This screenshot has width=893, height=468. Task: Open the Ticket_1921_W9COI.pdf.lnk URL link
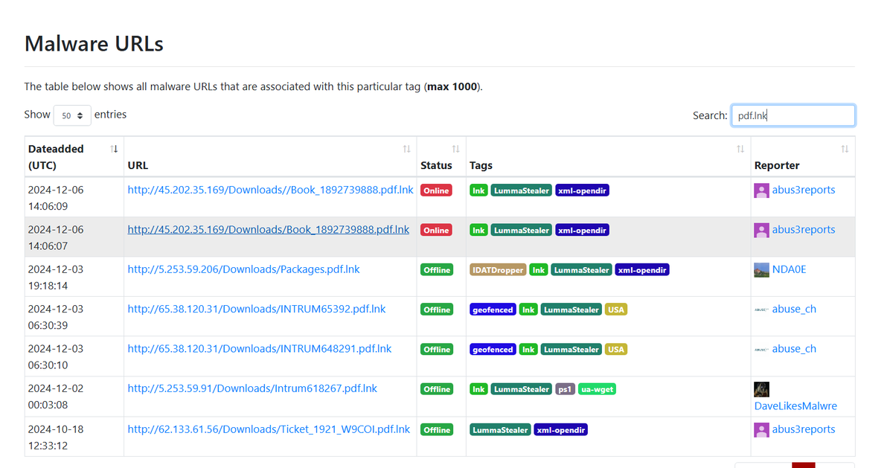click(269, 429)
